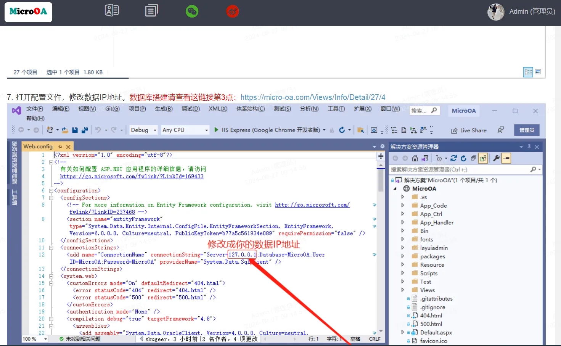Screen dimensions: 561x346
Task: Click the 管理员 badge button
Action: click(527, 130)
